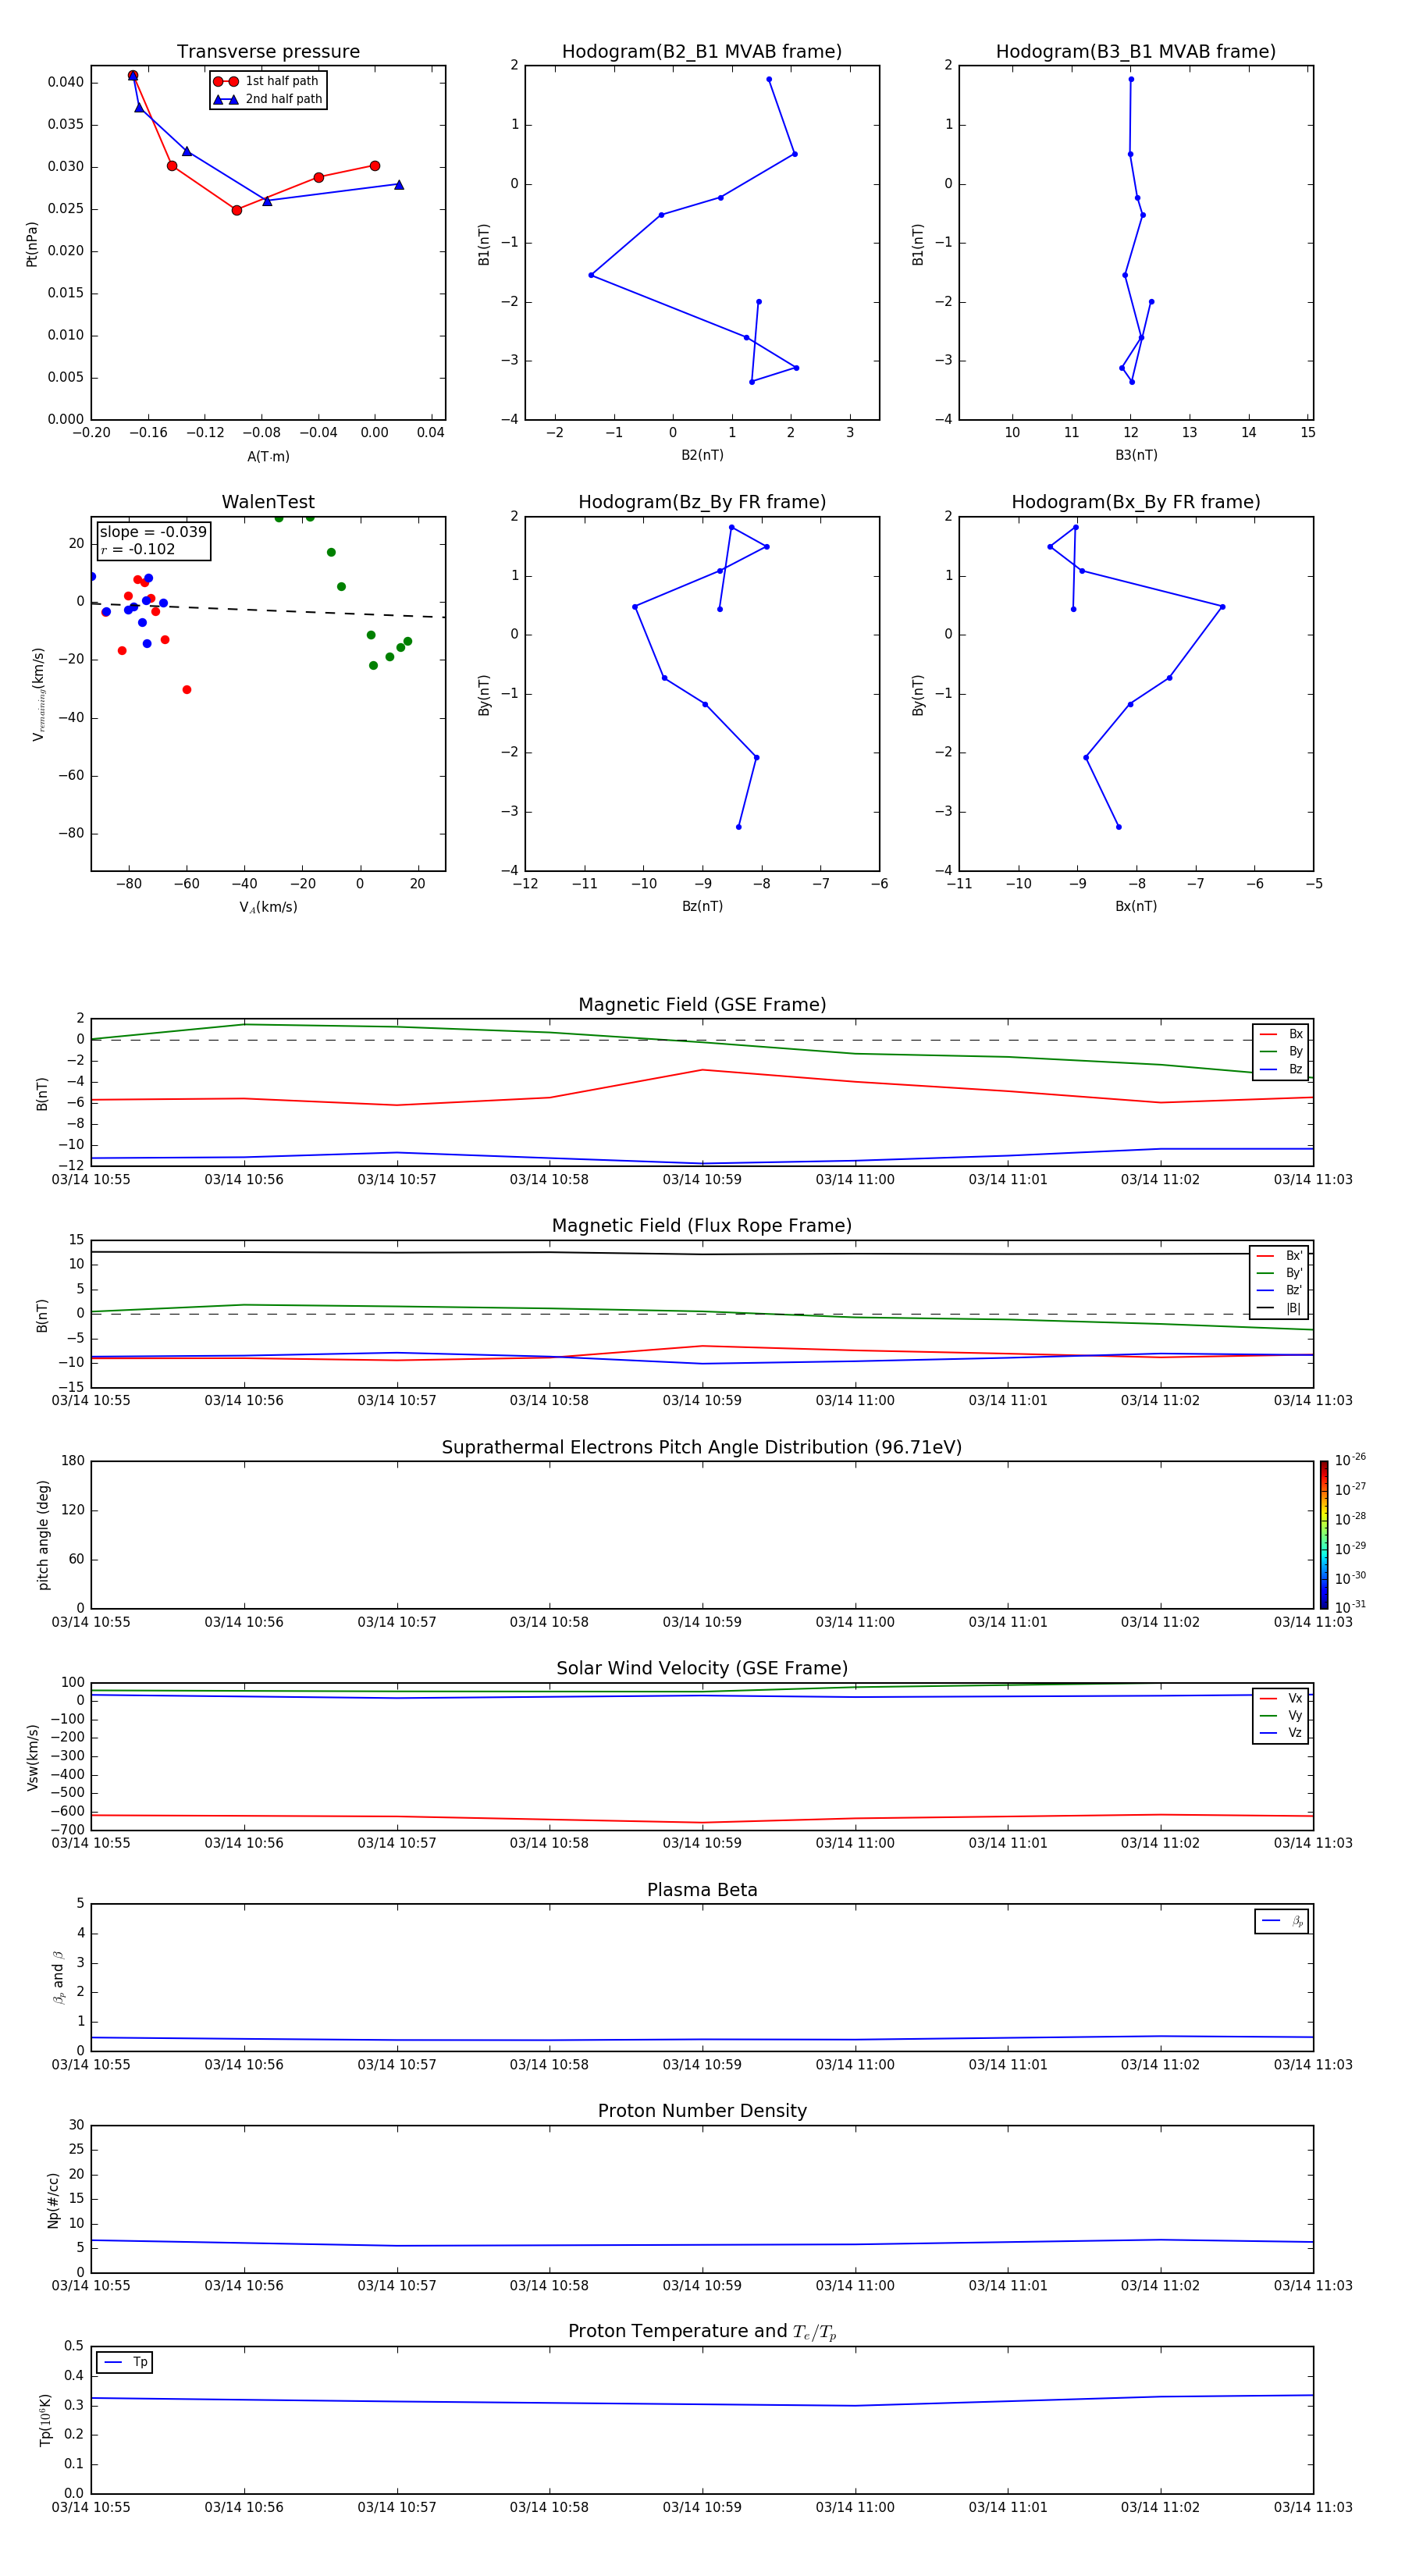
Task: Click the "pitch angle (deg)" y-axis label
Action: (x=43, y=1535)
